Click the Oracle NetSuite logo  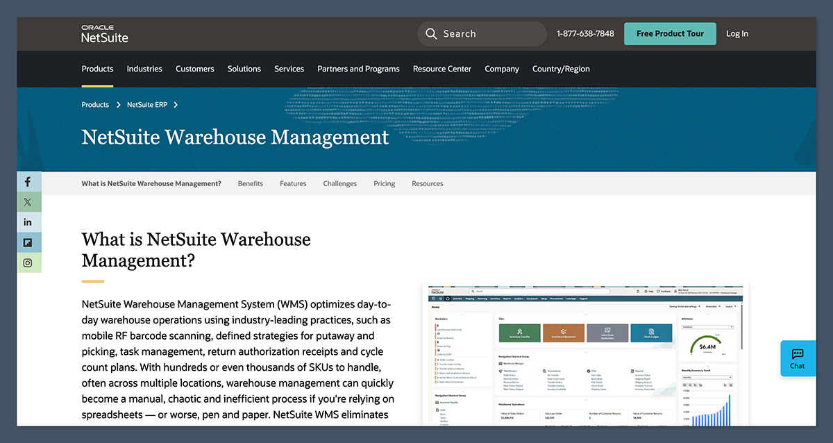[x=105, y=33]
